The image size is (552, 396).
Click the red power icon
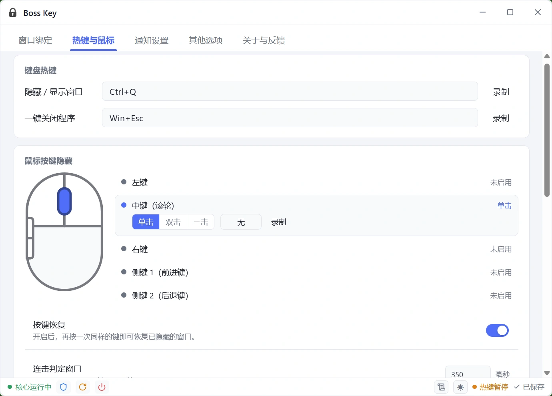click(x=102, y=387)
